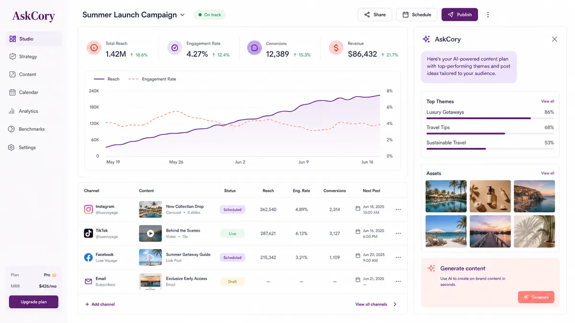Add a channel
The height and width of the screenshot is (323, 575).
tap(100, 304)
